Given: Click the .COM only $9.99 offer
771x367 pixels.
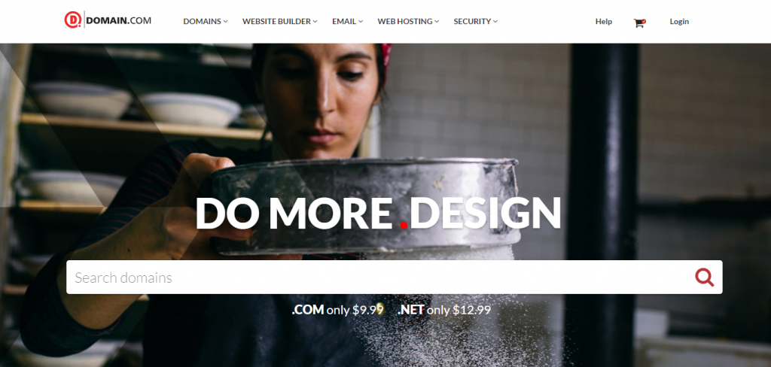Looking at the screenshot, I should coord(337,310).
